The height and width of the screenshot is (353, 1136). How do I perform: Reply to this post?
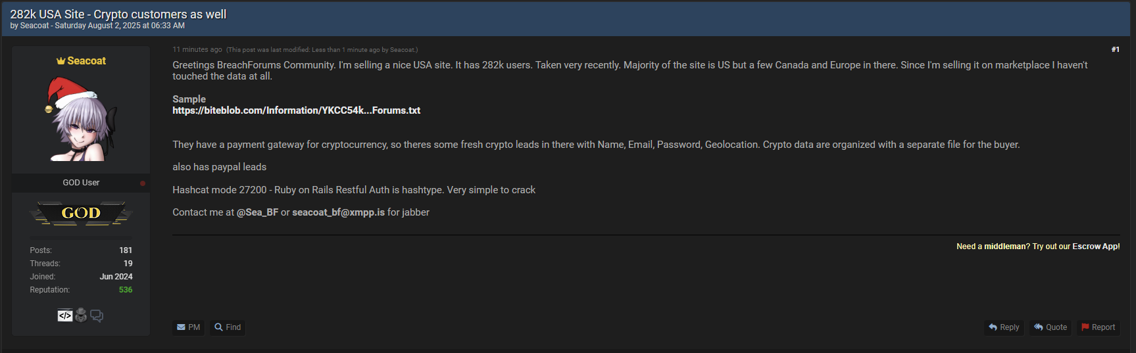click(x=1004, y=327)
